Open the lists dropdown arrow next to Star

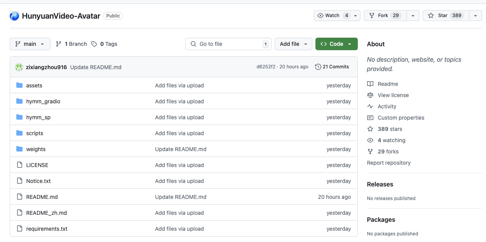(x=476, y=16)
